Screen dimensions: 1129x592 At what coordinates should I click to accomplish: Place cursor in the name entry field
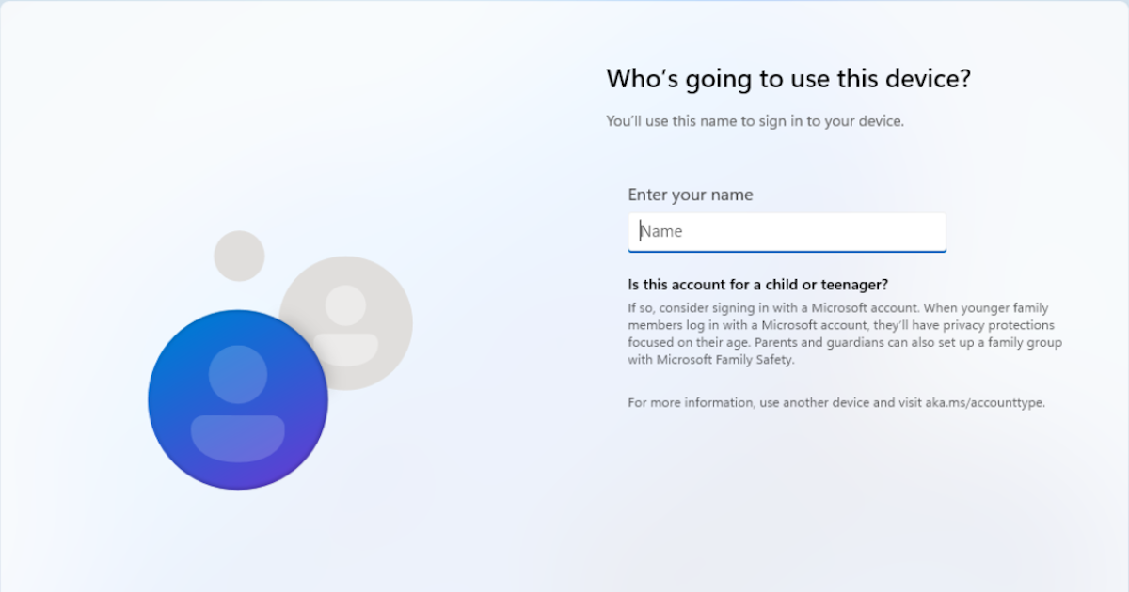coord(787,231)
